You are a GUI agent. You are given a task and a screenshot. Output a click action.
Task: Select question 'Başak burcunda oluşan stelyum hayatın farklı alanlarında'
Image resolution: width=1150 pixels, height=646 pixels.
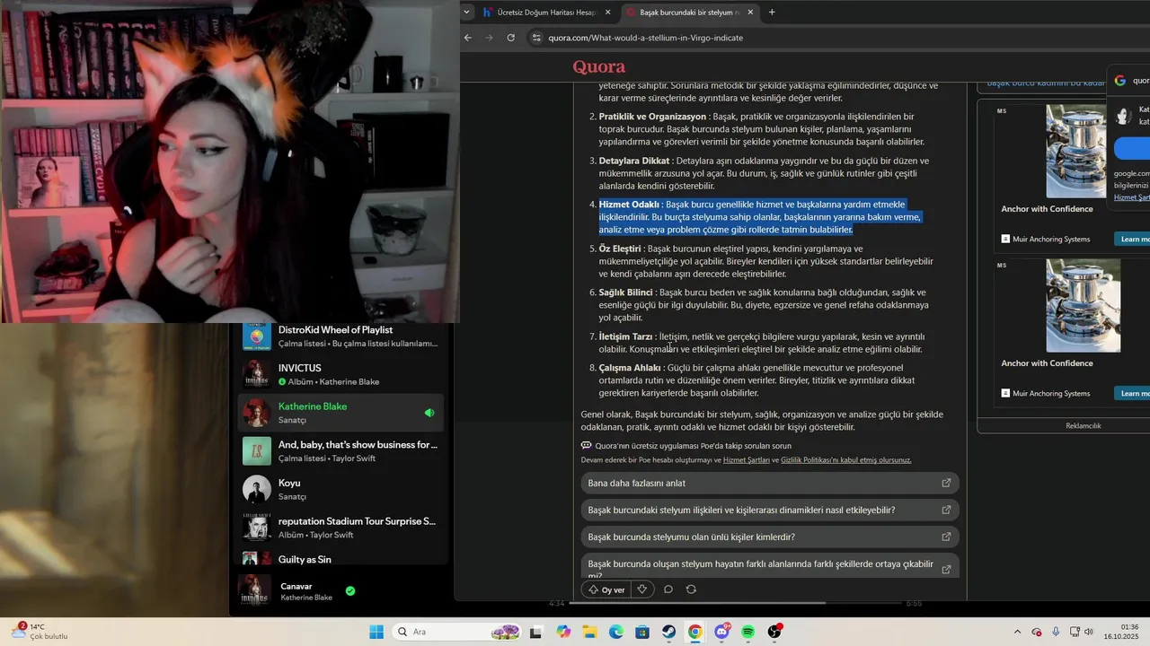[770, 567]
